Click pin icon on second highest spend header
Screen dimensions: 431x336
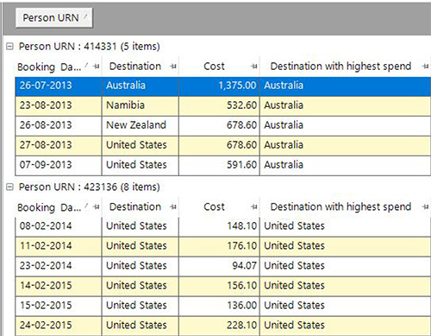(426, 206)
